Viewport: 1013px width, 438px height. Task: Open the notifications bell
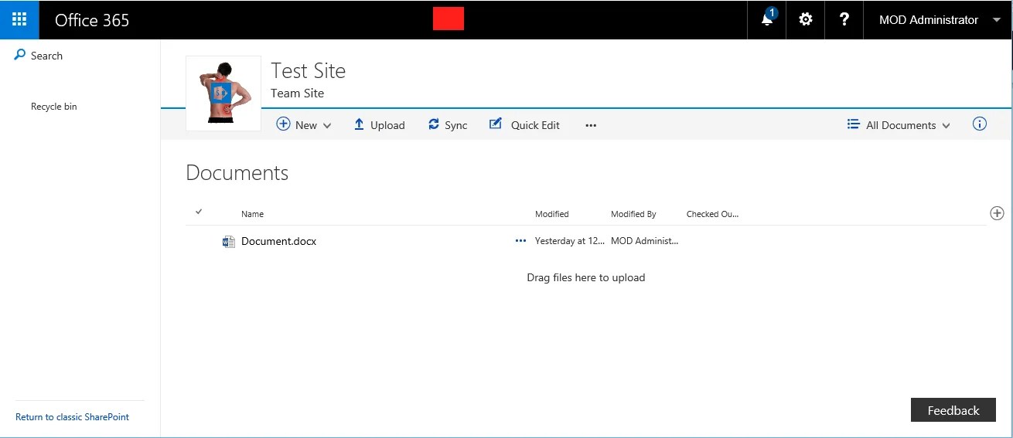click(767, 19)
